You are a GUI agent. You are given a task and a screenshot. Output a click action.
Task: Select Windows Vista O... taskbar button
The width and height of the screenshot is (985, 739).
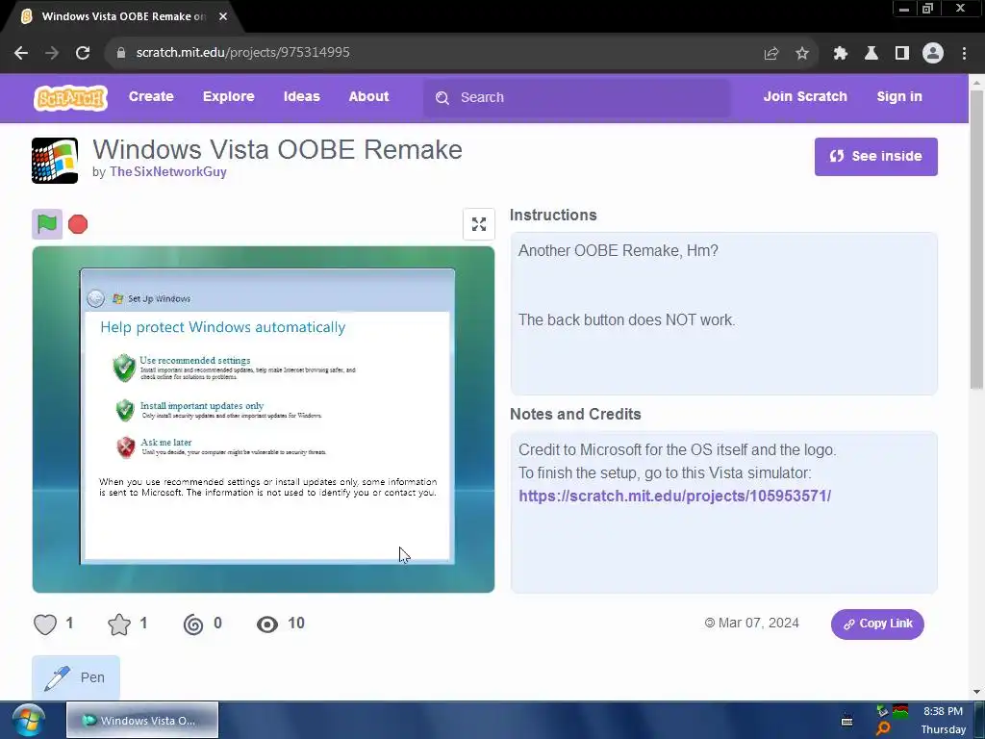tap(142, 720)
